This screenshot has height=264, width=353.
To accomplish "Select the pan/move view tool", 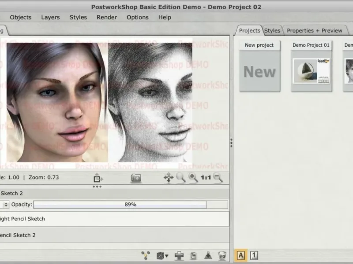I will [x=168, y=178].
